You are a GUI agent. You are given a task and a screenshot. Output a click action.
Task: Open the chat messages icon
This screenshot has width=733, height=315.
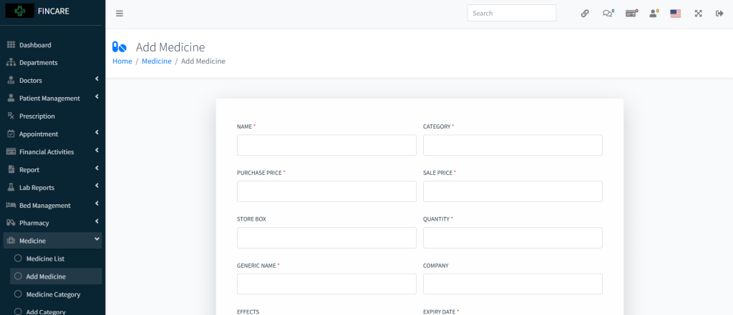click(608, 14)
